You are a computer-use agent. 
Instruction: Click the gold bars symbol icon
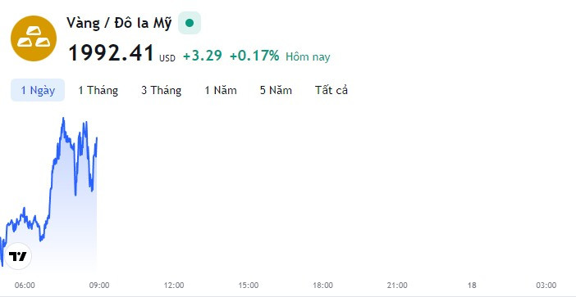[34, 38]
